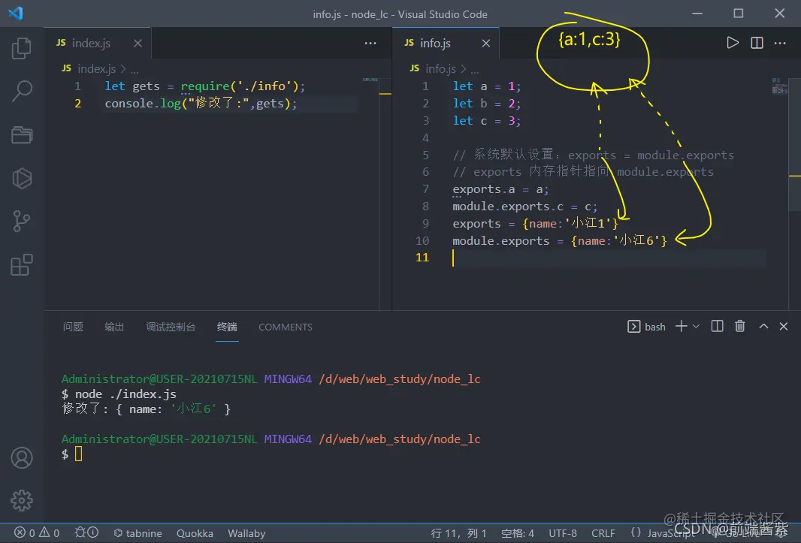
Task: Click the VS Code logo in title bar
Action: [16, 14]
